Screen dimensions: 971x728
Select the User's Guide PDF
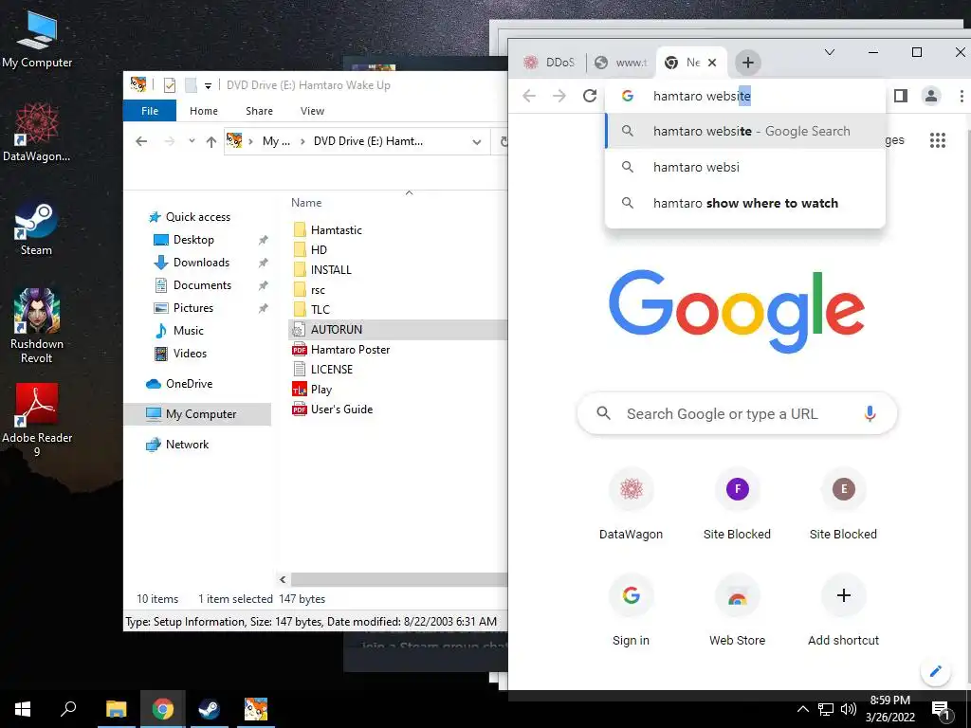(341, 409)
